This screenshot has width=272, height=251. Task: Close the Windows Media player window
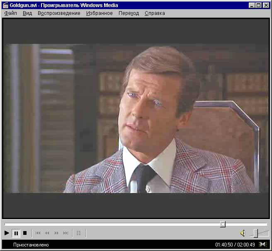coord(266,5)
